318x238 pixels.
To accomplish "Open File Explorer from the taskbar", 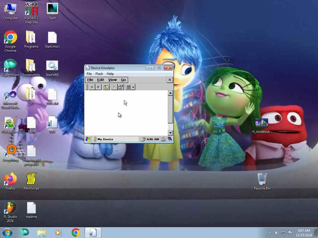I will (42, 232).
